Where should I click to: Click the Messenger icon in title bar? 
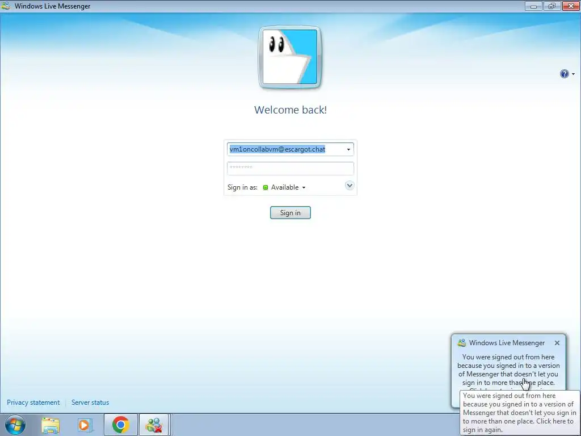pos(6,6)
